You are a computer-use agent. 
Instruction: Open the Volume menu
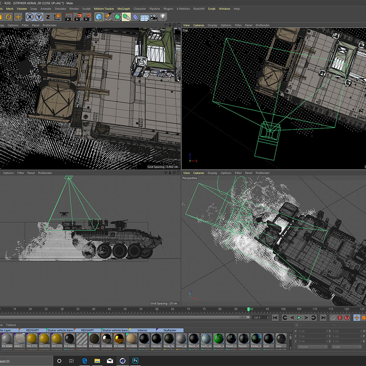[x=22, y=8]
